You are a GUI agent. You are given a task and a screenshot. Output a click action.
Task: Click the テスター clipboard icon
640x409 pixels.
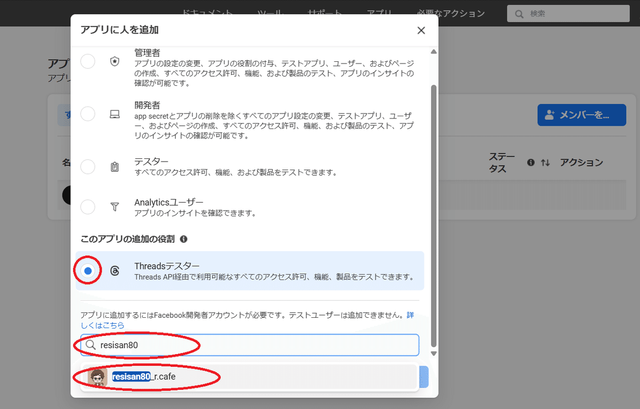115,166
